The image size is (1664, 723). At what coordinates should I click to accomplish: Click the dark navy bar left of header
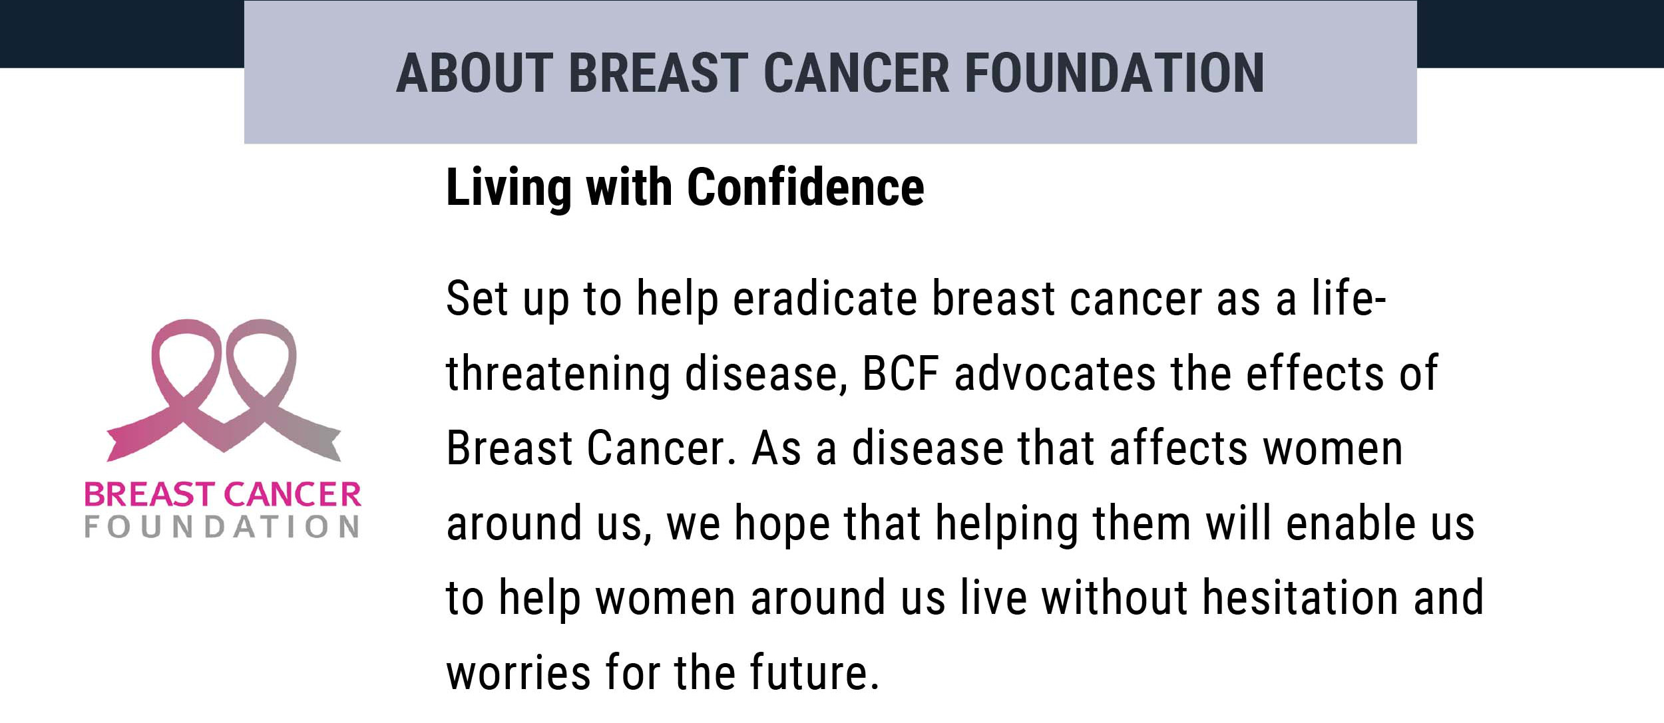(122, 33)
